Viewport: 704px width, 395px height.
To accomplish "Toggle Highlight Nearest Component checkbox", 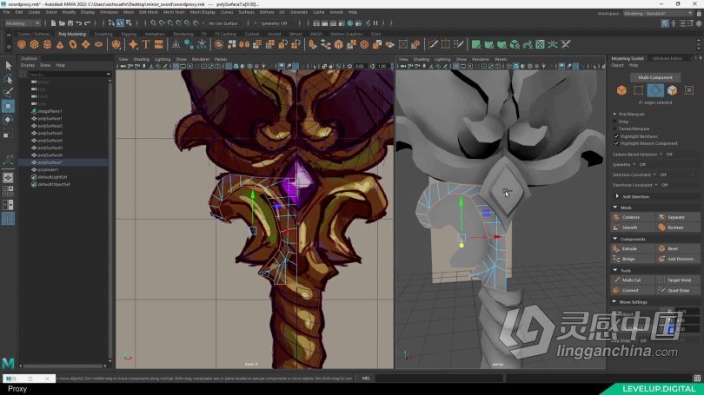I will pyautogui.click(x=616, y=143).
